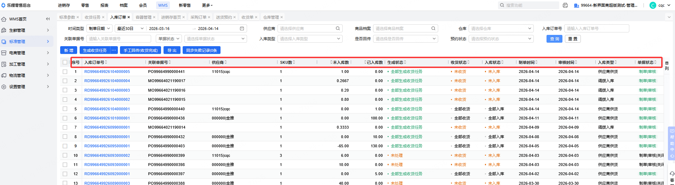The width and height of the screenshot is (675, 185).
Task: Open the 进销存 top menu
Action: click(x=64, y=5)
